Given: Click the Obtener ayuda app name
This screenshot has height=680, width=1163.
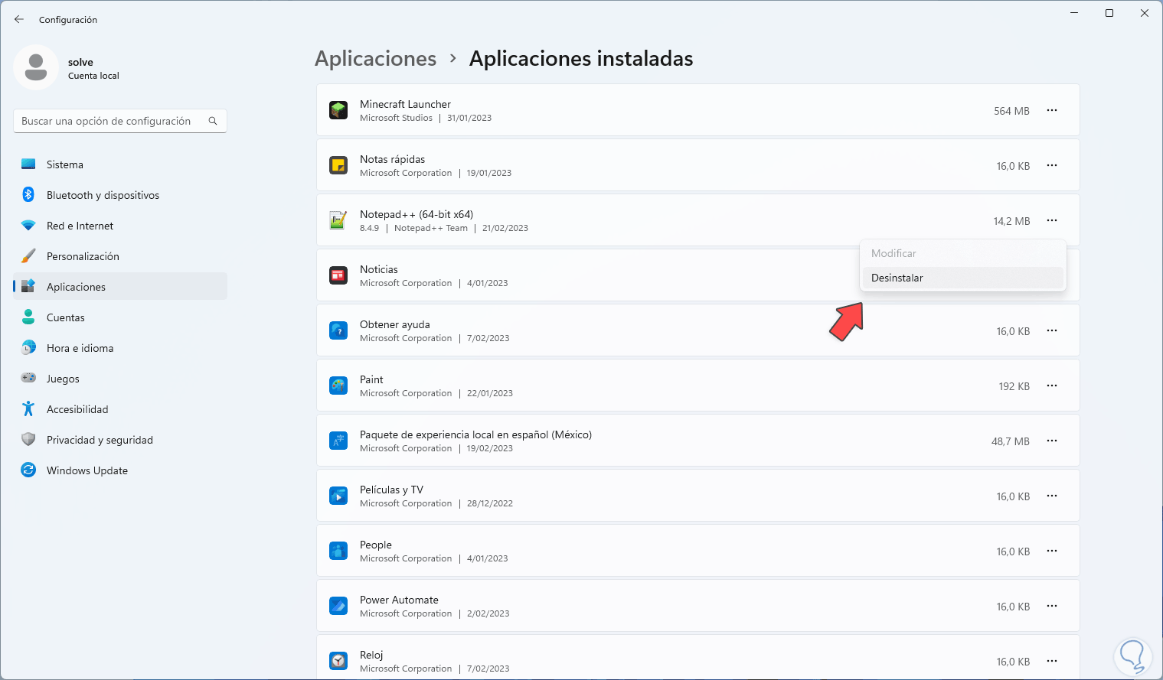Looking at the screenshot, I should [x=395, y=324].
